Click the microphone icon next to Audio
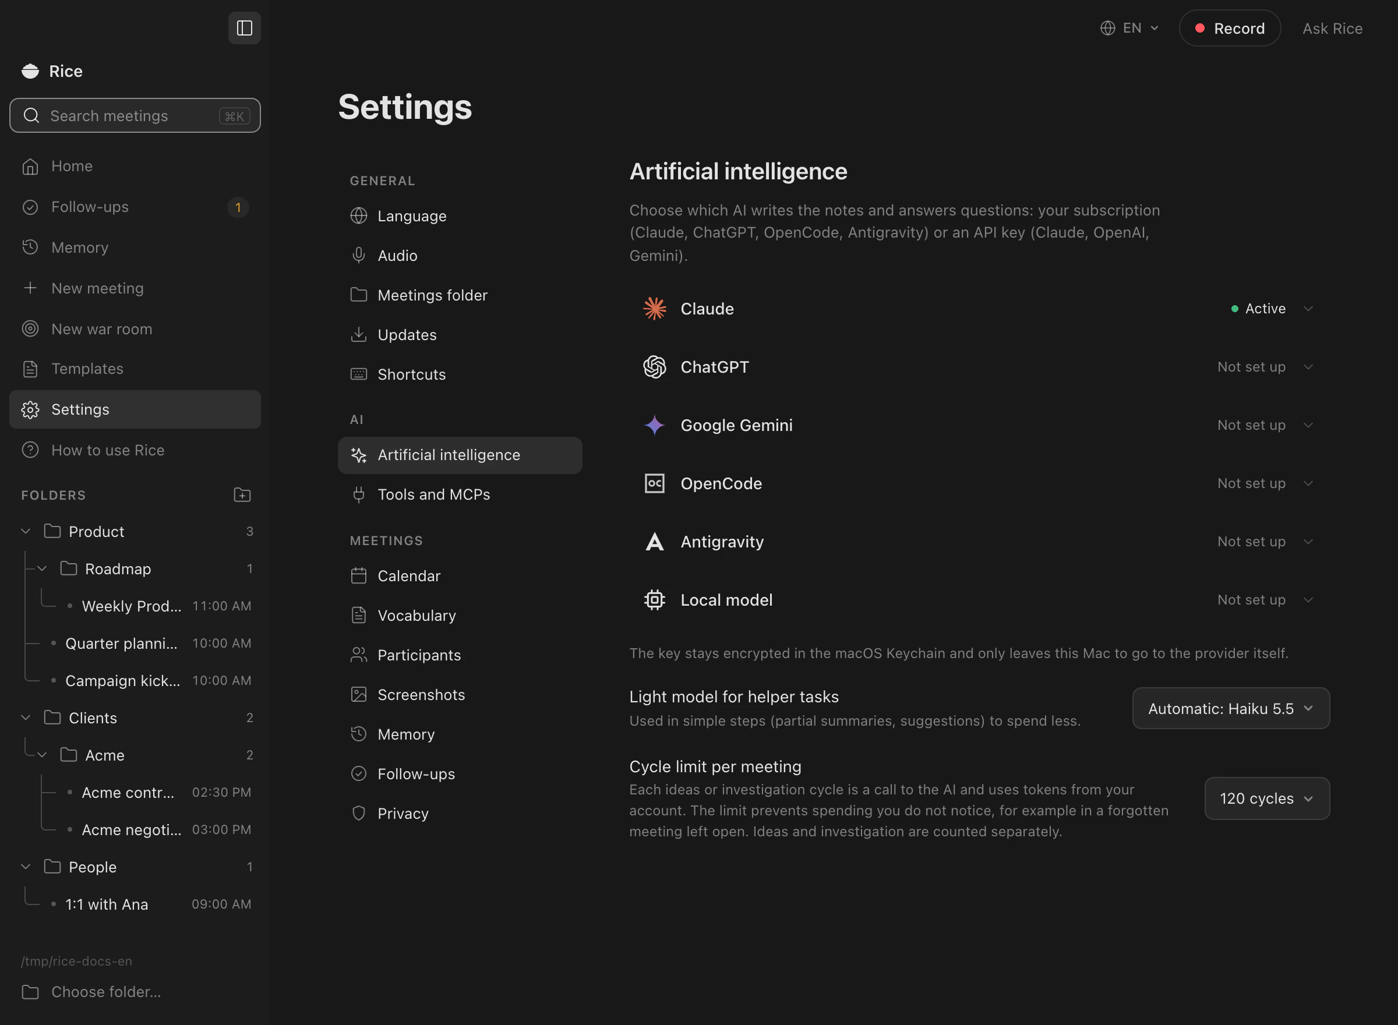 [359, 255]
